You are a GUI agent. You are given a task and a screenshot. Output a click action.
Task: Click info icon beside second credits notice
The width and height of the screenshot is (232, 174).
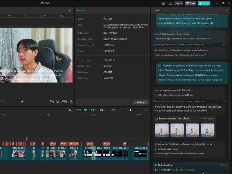pyautogui.click(x=224, y=101)
